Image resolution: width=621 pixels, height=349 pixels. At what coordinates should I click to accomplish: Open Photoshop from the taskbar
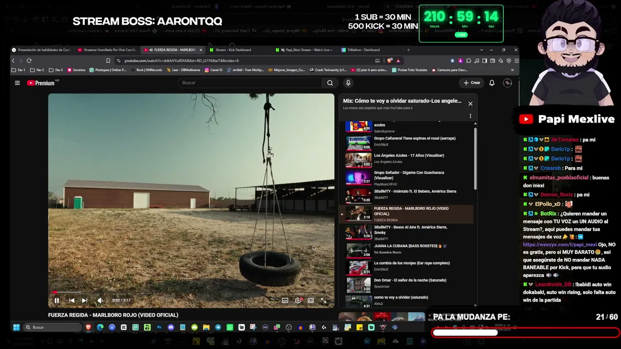coord(159,327)
